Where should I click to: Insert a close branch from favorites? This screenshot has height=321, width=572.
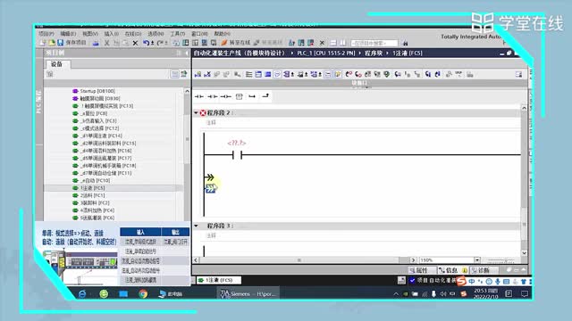click(265, 96)
